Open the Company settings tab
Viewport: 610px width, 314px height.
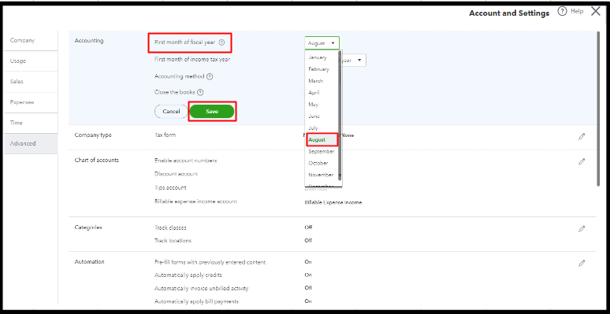coord(31,40)
